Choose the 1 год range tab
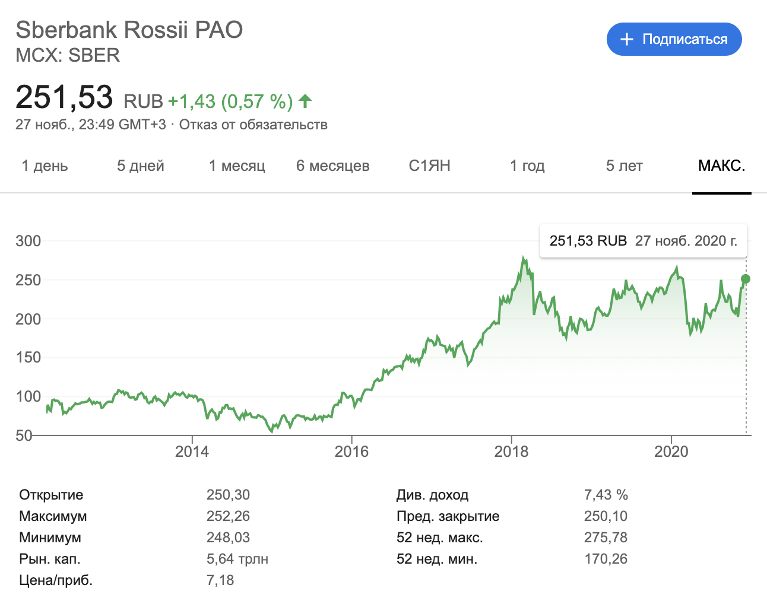This screenshot has height=604, width=767. 527,166
